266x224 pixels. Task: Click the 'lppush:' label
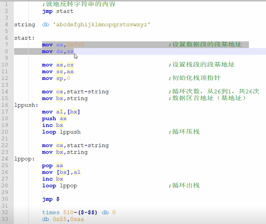[26, 105]
